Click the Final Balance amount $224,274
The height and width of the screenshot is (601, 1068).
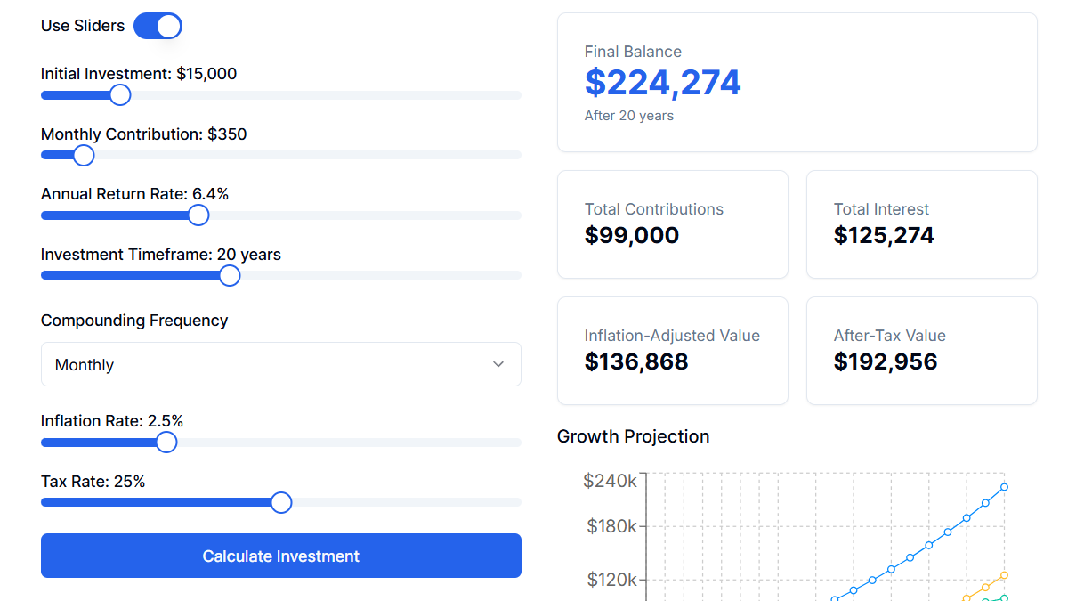662,82
